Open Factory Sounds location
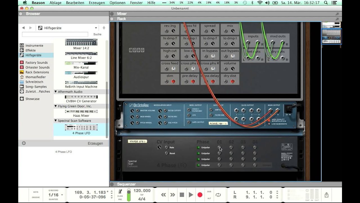This screenshot has width=360, height=203. pyautogui.click(x=37, y=63)
